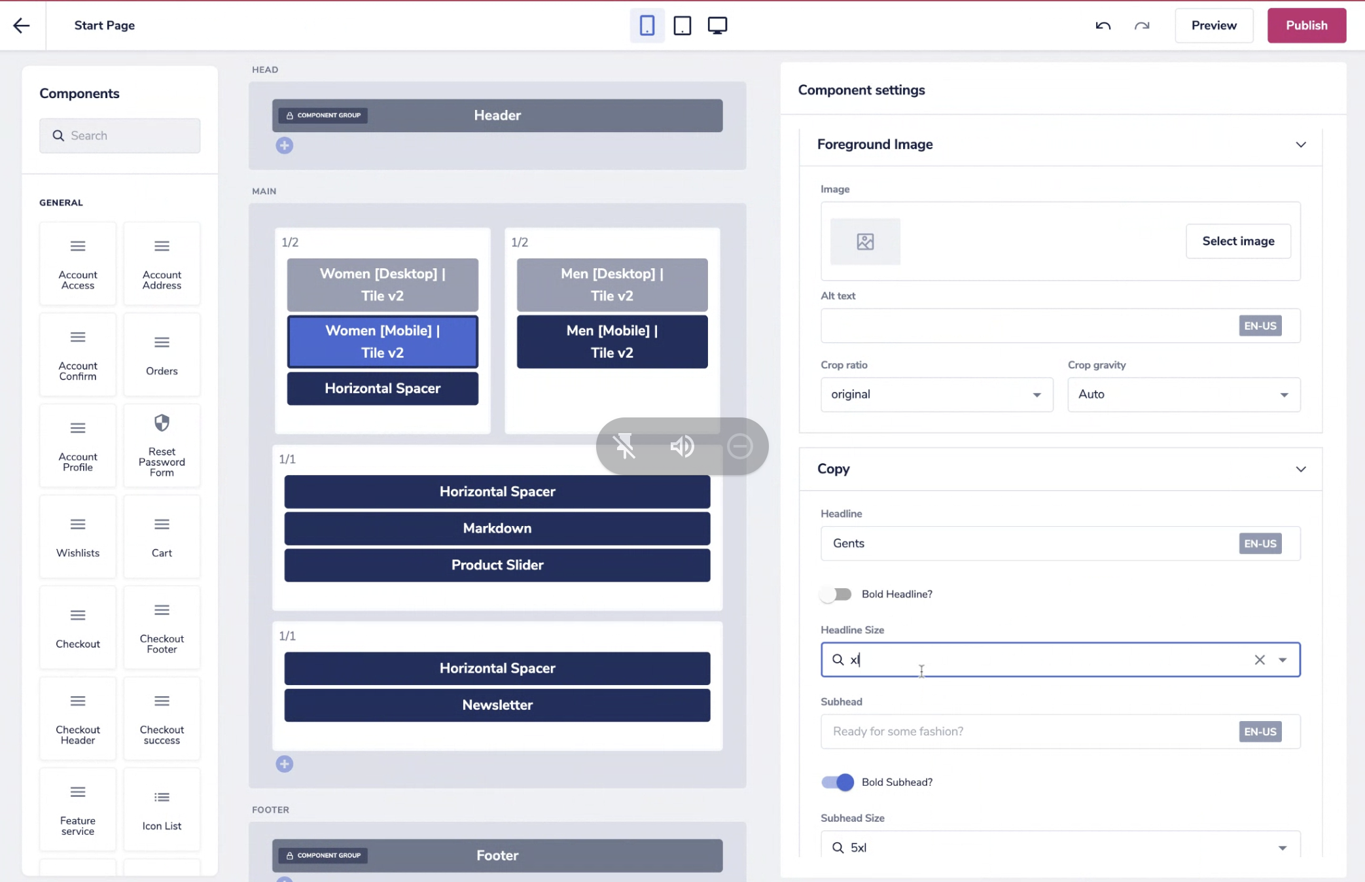Pick the Checkout success component
This screenshot has width=1365, height=882.
click(x=162, y=718)
